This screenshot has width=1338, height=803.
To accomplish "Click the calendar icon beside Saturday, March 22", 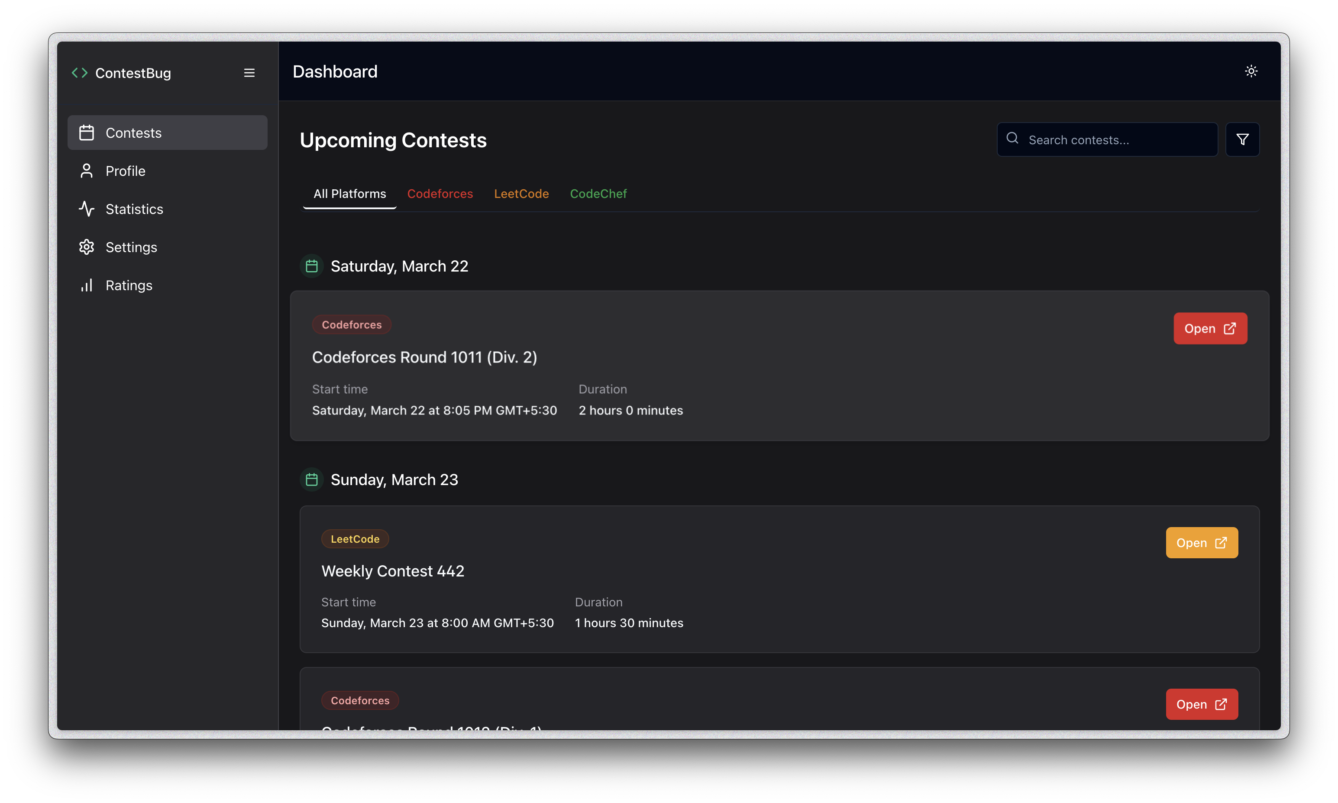I will (311, 266).
